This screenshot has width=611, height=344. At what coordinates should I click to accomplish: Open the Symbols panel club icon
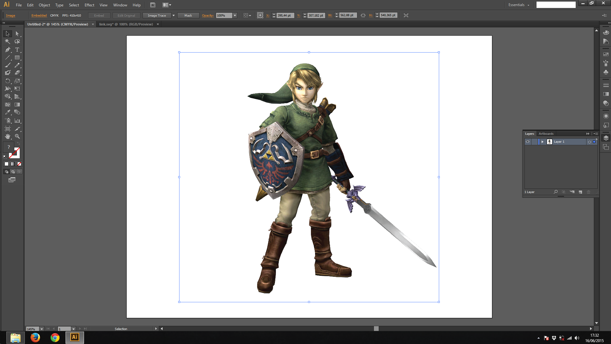(606, 72)
